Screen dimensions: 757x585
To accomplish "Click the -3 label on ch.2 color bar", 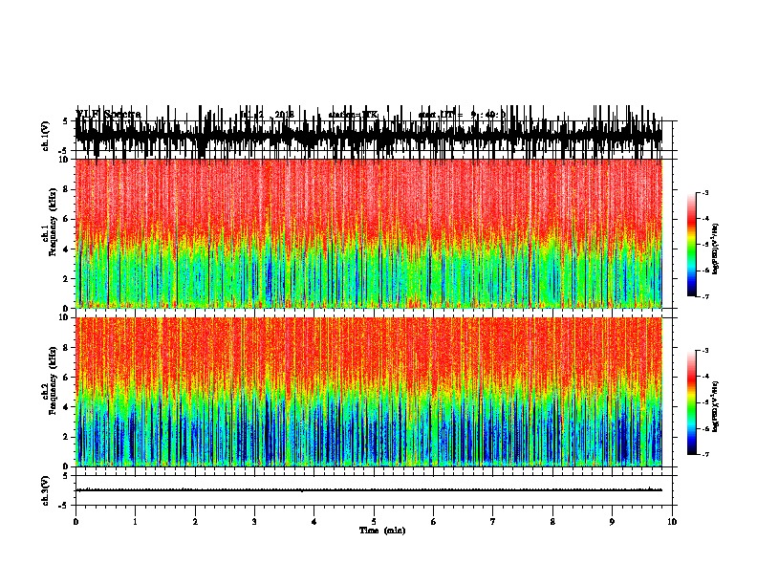I will [x=705, y=351].
